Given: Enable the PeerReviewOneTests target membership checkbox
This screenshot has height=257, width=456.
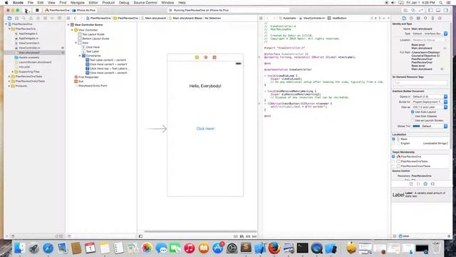Looking at the screenshot, I should point(393,161).
